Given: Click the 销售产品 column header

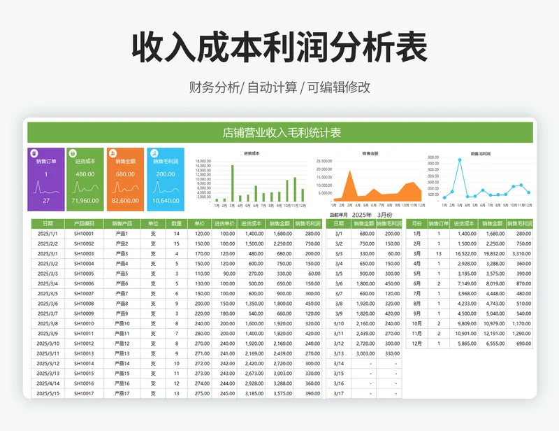Looking at the screenshot, I should tap(122, 223).
